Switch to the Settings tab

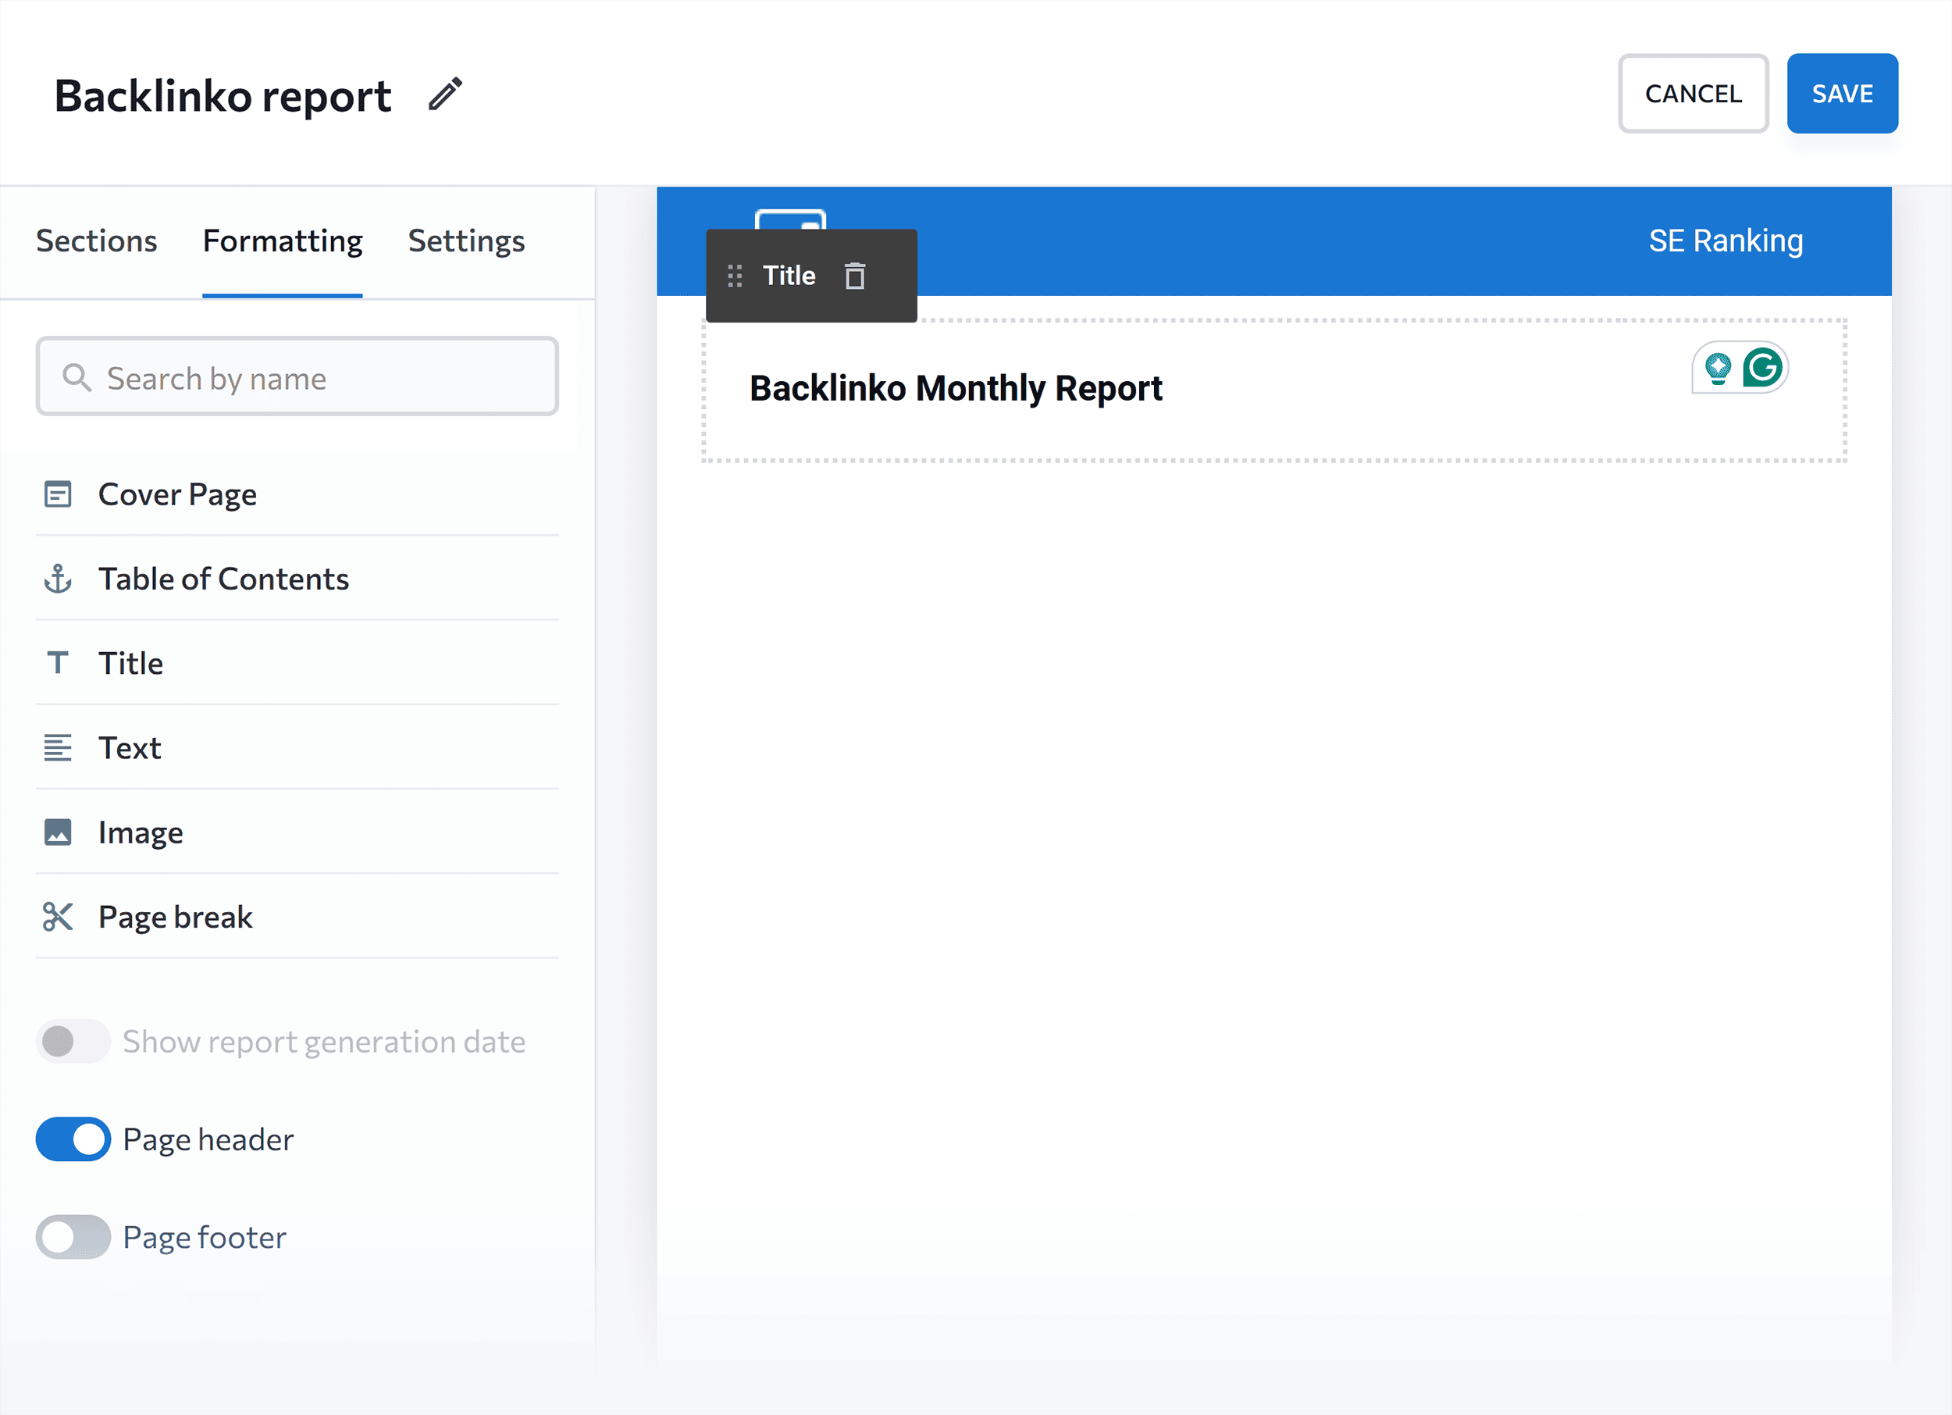pyautogui.click(x=465, y=240)
